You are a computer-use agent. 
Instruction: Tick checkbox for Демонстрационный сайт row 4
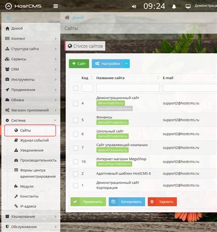point(76,104)
